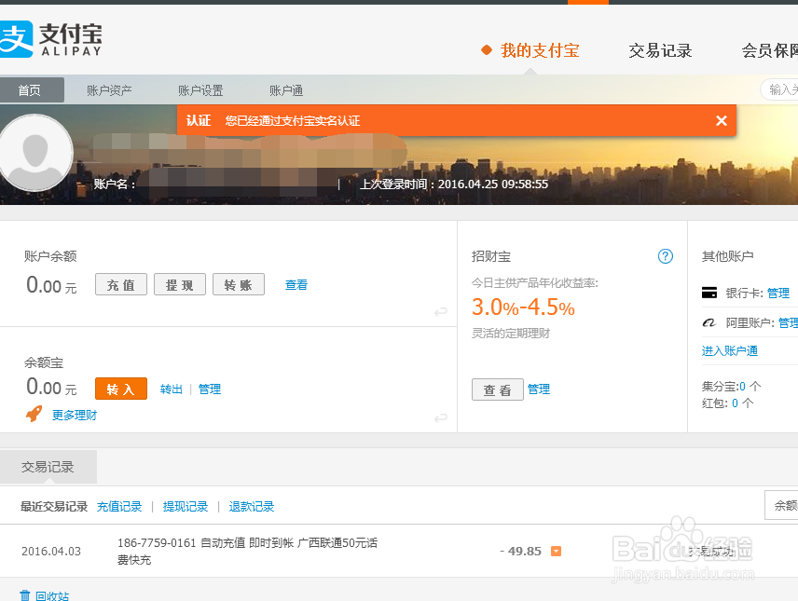Expand orange dropdown arrow beside -49.85
Viewport: 798px width, 601px height.
coord(557,551)
